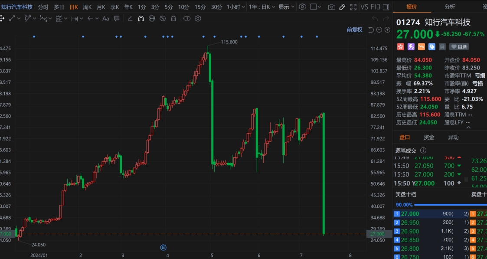
Task: Click the zoom out minus icon on chart
Action: (x=379, y=30)
